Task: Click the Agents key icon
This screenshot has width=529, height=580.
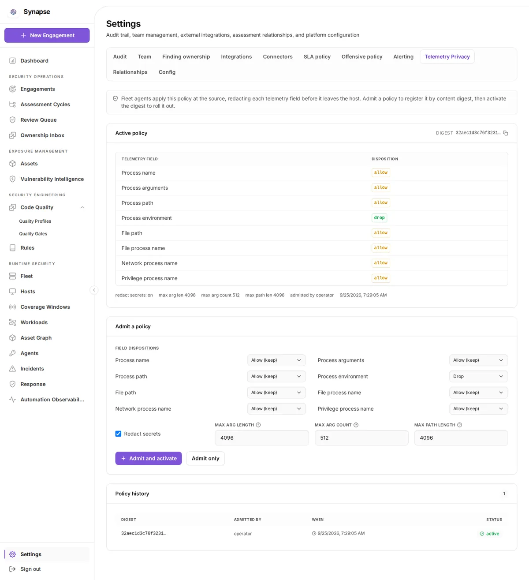Action: point(12,353)
